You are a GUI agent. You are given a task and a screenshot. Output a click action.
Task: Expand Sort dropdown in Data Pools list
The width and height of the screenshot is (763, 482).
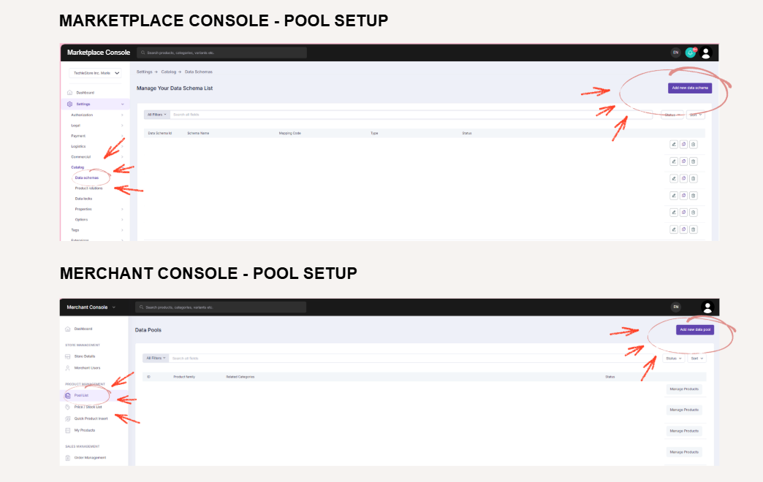[697, 359]
